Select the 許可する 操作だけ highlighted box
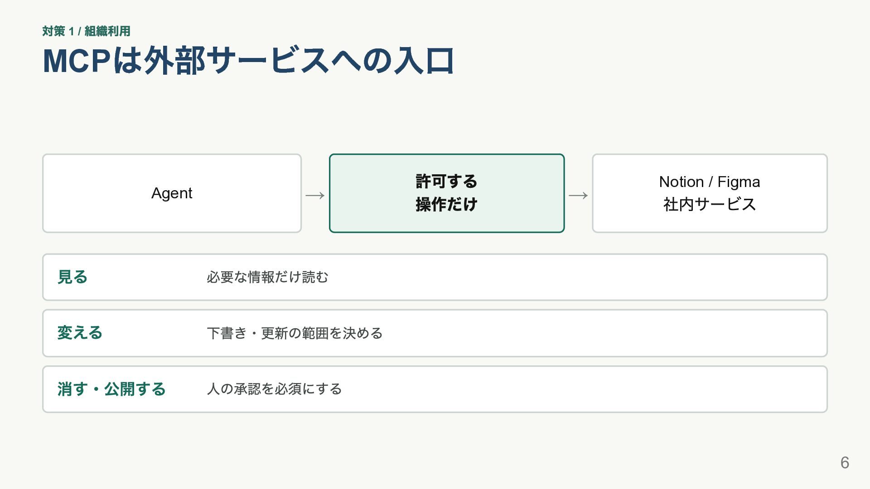870x489 pixels. pos(447,193)
